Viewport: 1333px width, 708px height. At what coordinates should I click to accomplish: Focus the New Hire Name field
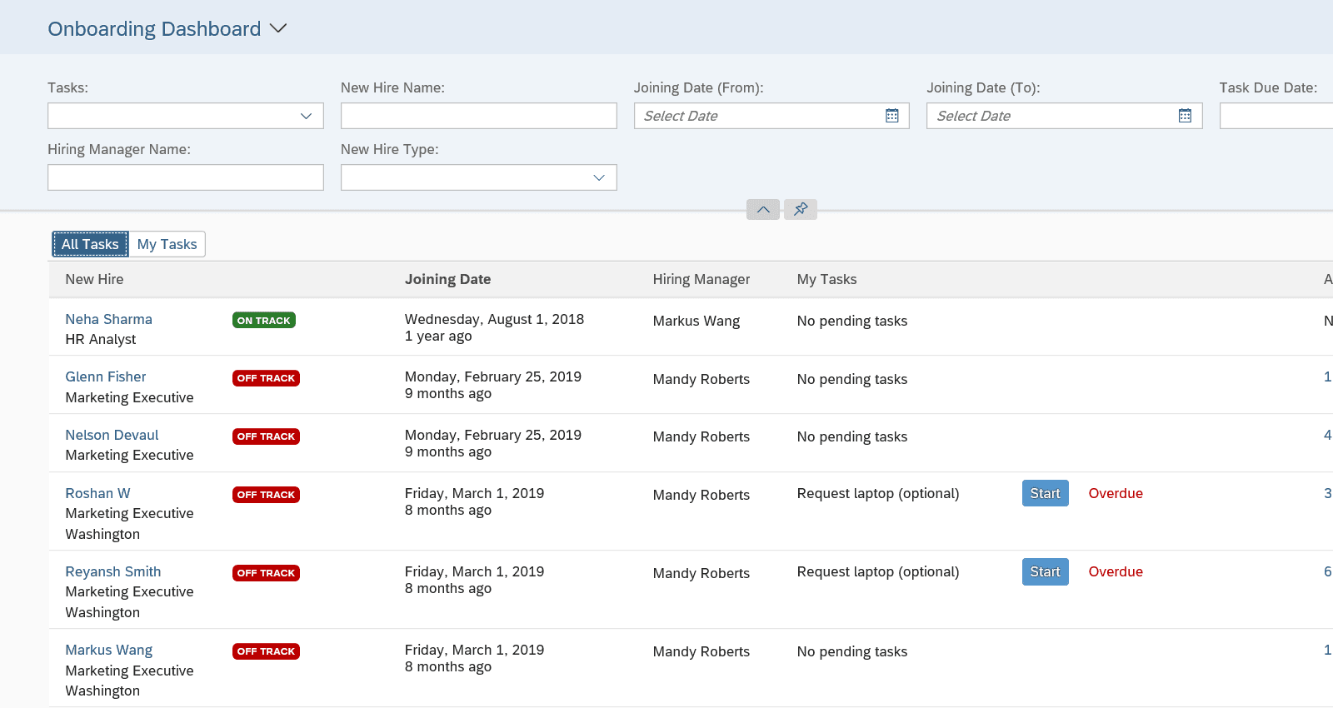click(479, 116)
